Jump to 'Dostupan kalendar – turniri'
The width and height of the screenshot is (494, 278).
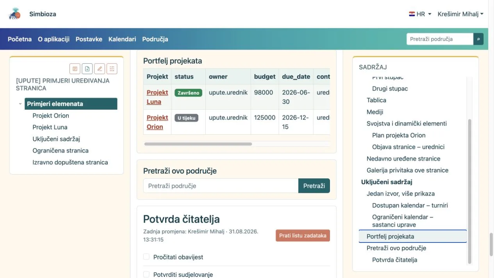pyautogui.click(x=410, y=205)
